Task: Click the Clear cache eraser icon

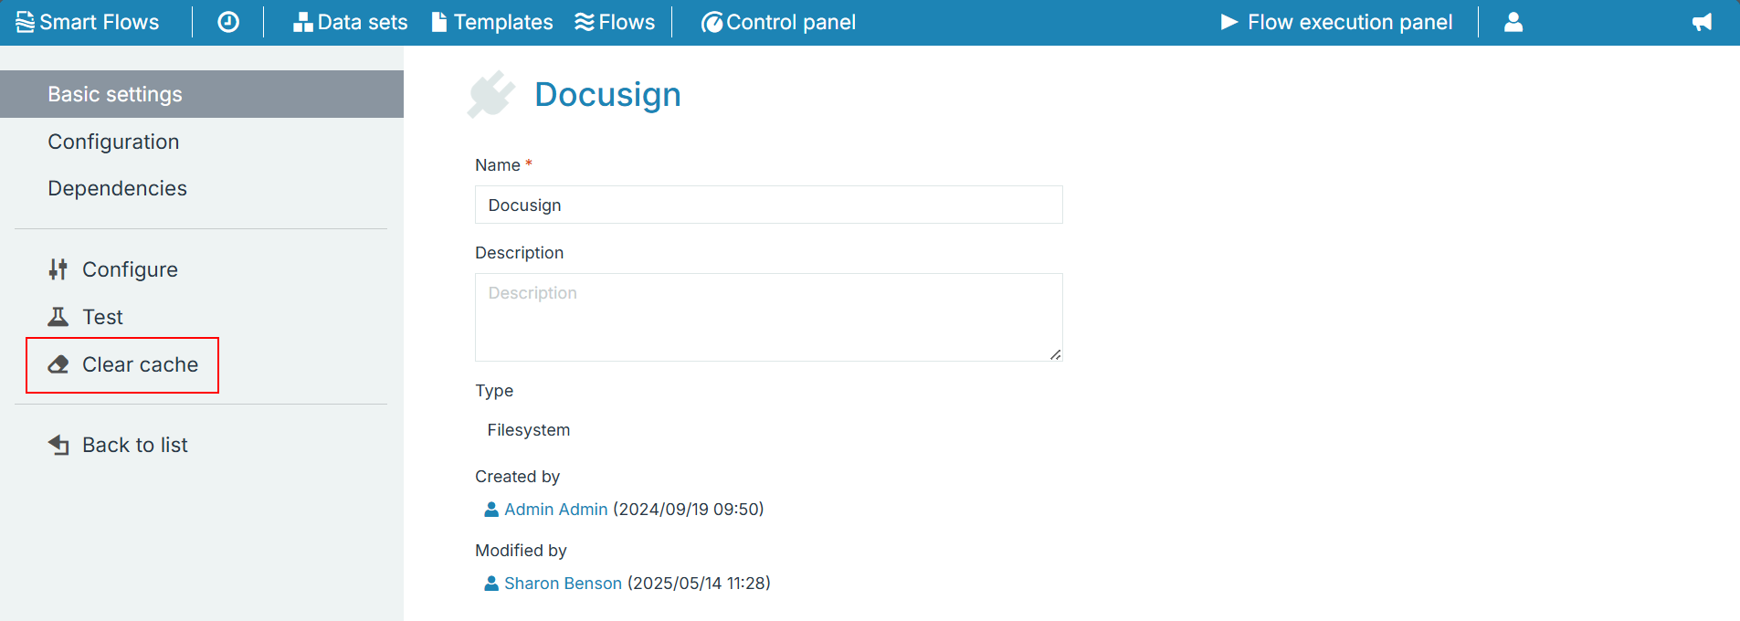Action: (x=58, y=364)
